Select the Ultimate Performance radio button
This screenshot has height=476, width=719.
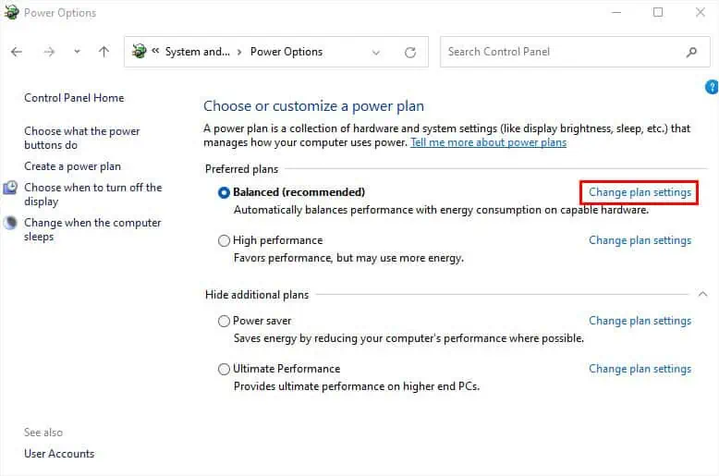tap(224, 369)
